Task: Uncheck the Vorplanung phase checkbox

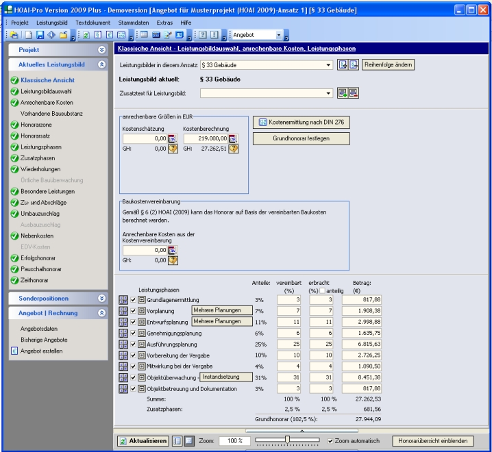Action: point(134,311)
